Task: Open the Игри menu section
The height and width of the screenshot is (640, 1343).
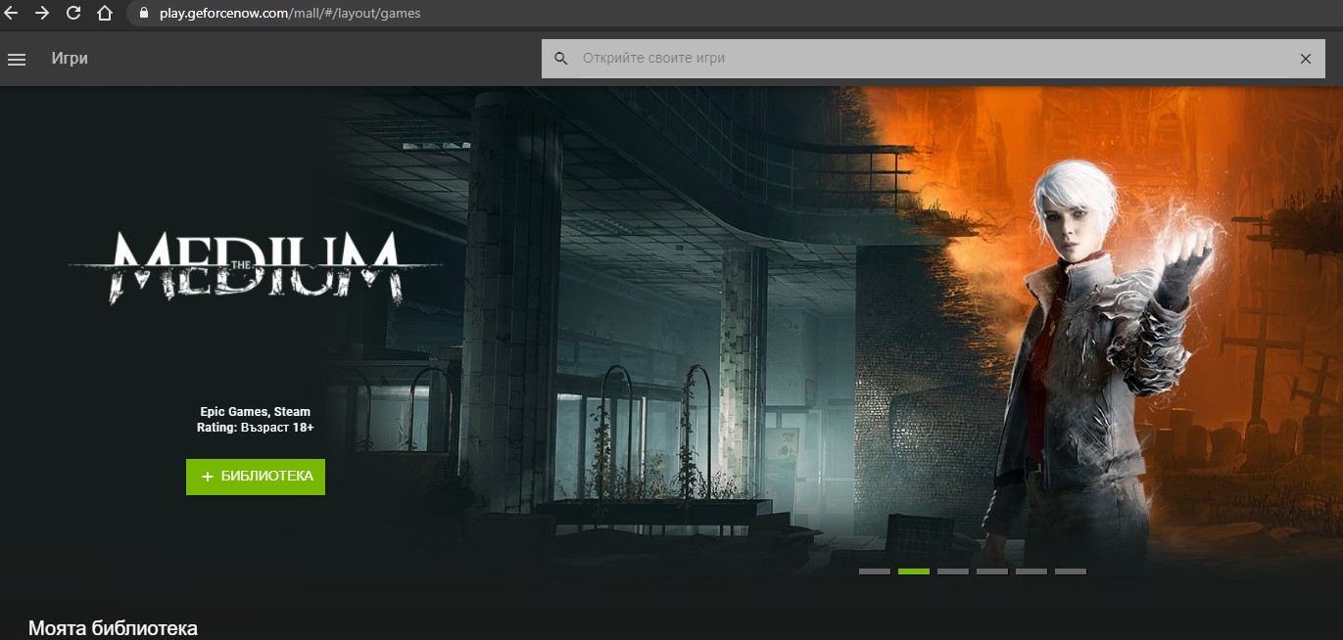Action: click(x=72, y=59)
